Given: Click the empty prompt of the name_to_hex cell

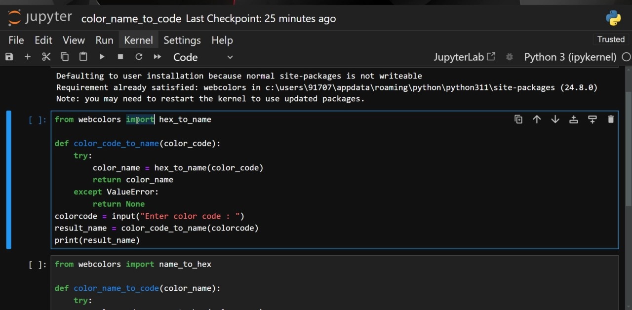Looking at the screenshot, I should 38,265.
